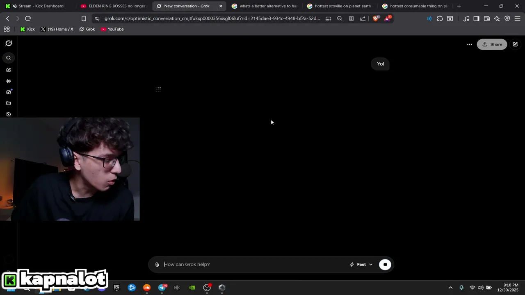The image size is (525, 295).
Task: Open the bookmarks bar apps grid icon
Action: pos(7,29)
